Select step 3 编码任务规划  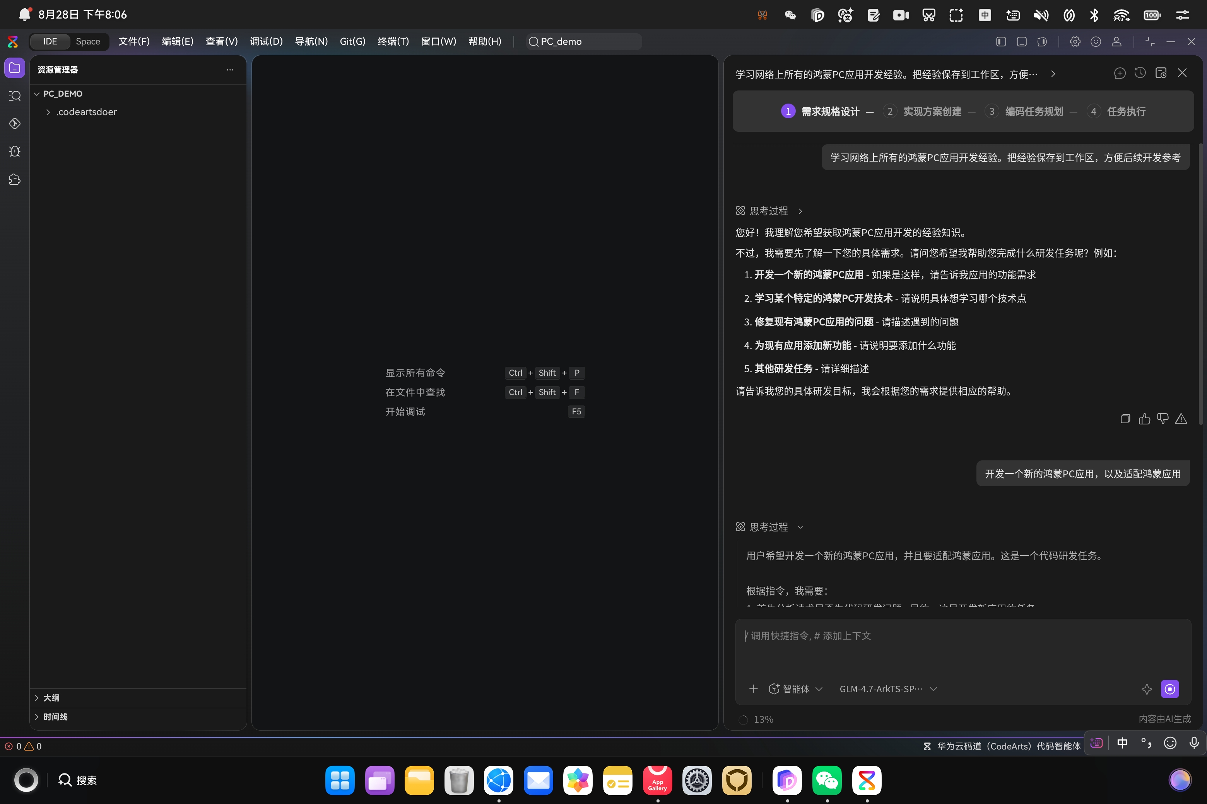tap(1024, 111)
